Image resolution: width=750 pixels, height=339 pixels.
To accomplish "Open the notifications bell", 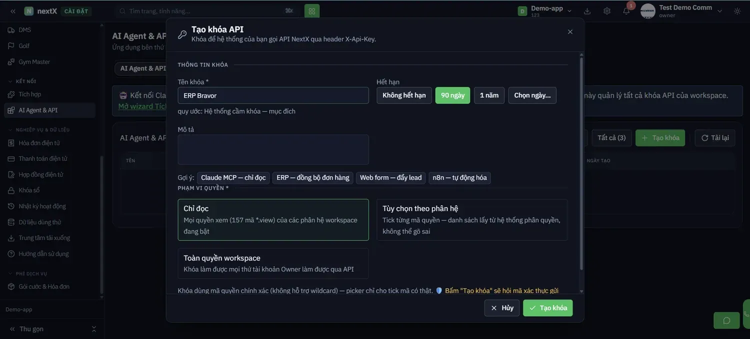I will pyautogui.click(x=626, y=11).
